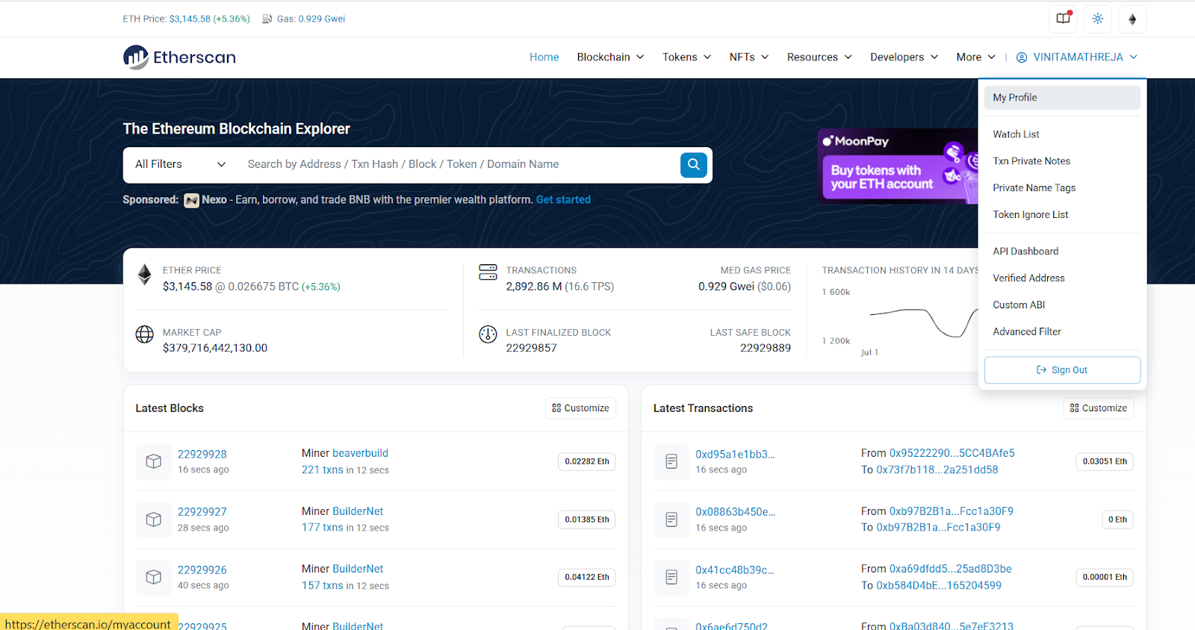The width and height of the screenshot is (1195, 630).
Task: Open Watch List menu entry
Action: tap(1016, 134)
